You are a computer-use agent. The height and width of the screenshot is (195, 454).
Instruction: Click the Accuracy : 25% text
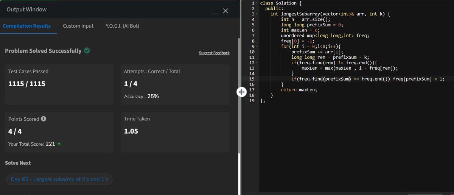pyautogui.click(x=141, y=96)
